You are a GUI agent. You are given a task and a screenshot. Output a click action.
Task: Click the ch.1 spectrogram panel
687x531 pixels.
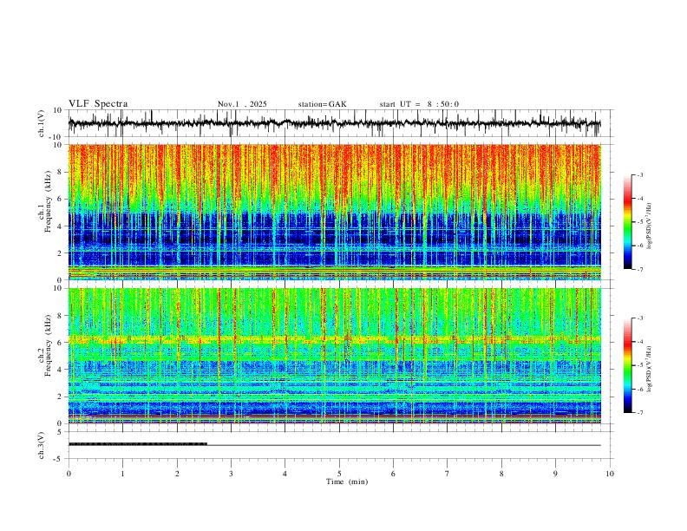[334, 212]
